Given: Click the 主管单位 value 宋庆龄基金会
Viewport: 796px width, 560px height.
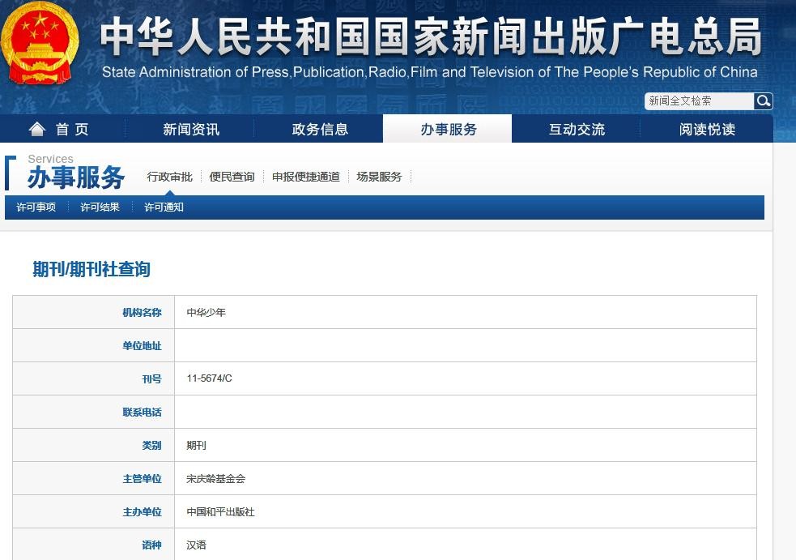Looking at the screenshot, I should (215, 479).
